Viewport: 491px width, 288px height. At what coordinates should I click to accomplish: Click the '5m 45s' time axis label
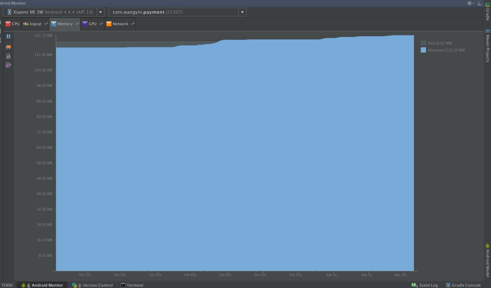[x=225, y=275]
